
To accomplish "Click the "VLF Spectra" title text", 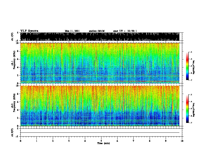I will point(29,31).
